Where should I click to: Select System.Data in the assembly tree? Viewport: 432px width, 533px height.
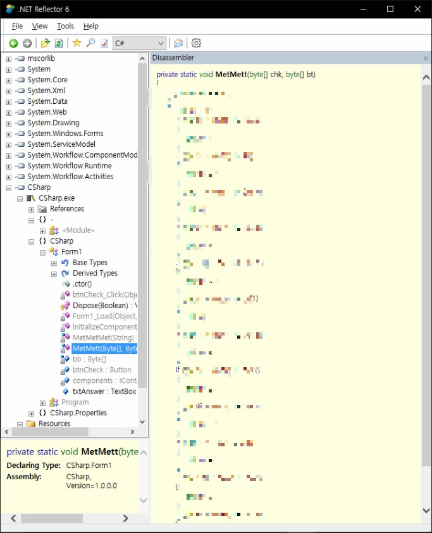(x=47, y=101)
